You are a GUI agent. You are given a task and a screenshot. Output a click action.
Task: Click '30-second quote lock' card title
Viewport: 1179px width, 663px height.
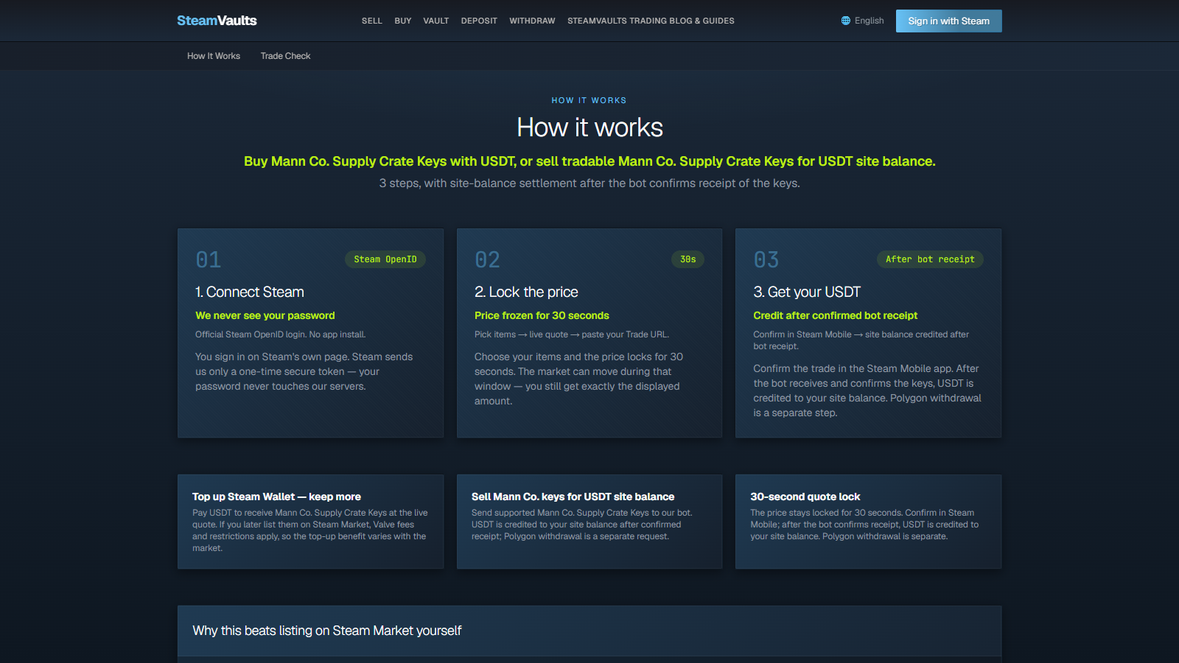[x=805, y=497]
